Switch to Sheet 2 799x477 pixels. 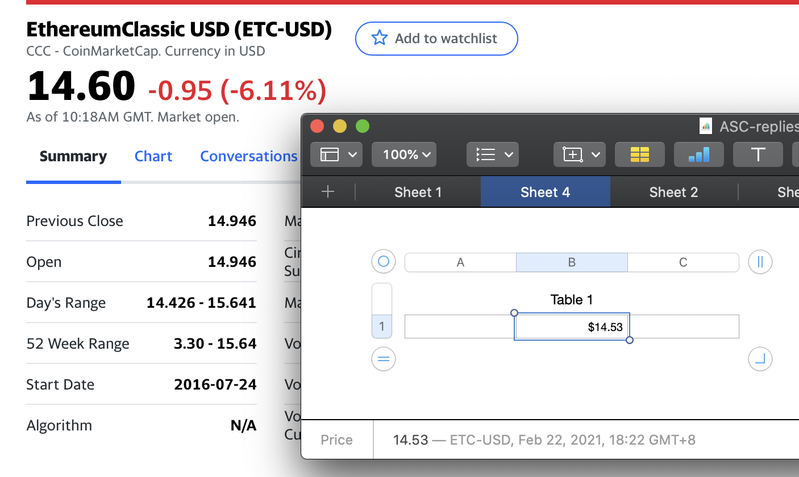point(673,192)
